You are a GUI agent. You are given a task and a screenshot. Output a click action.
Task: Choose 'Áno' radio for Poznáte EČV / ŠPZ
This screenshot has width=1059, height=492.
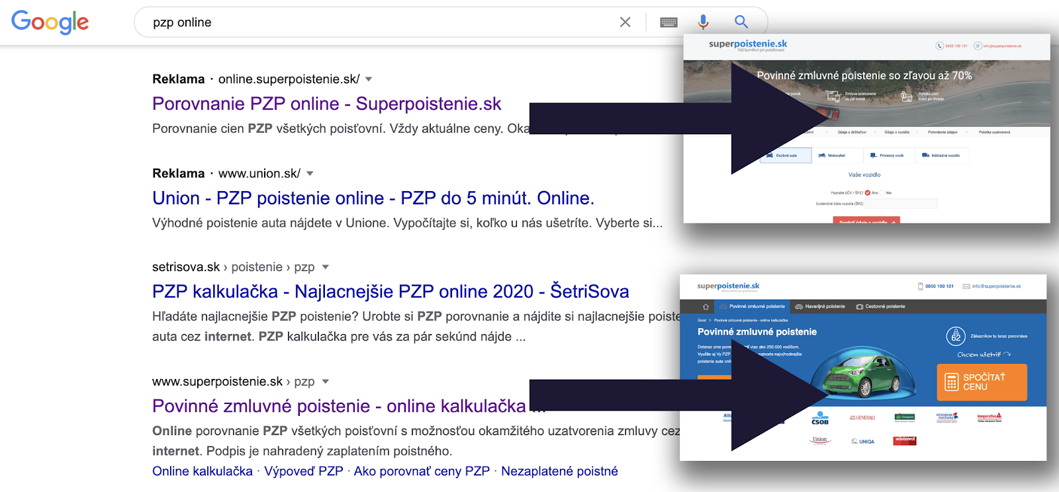click(868, 192)
